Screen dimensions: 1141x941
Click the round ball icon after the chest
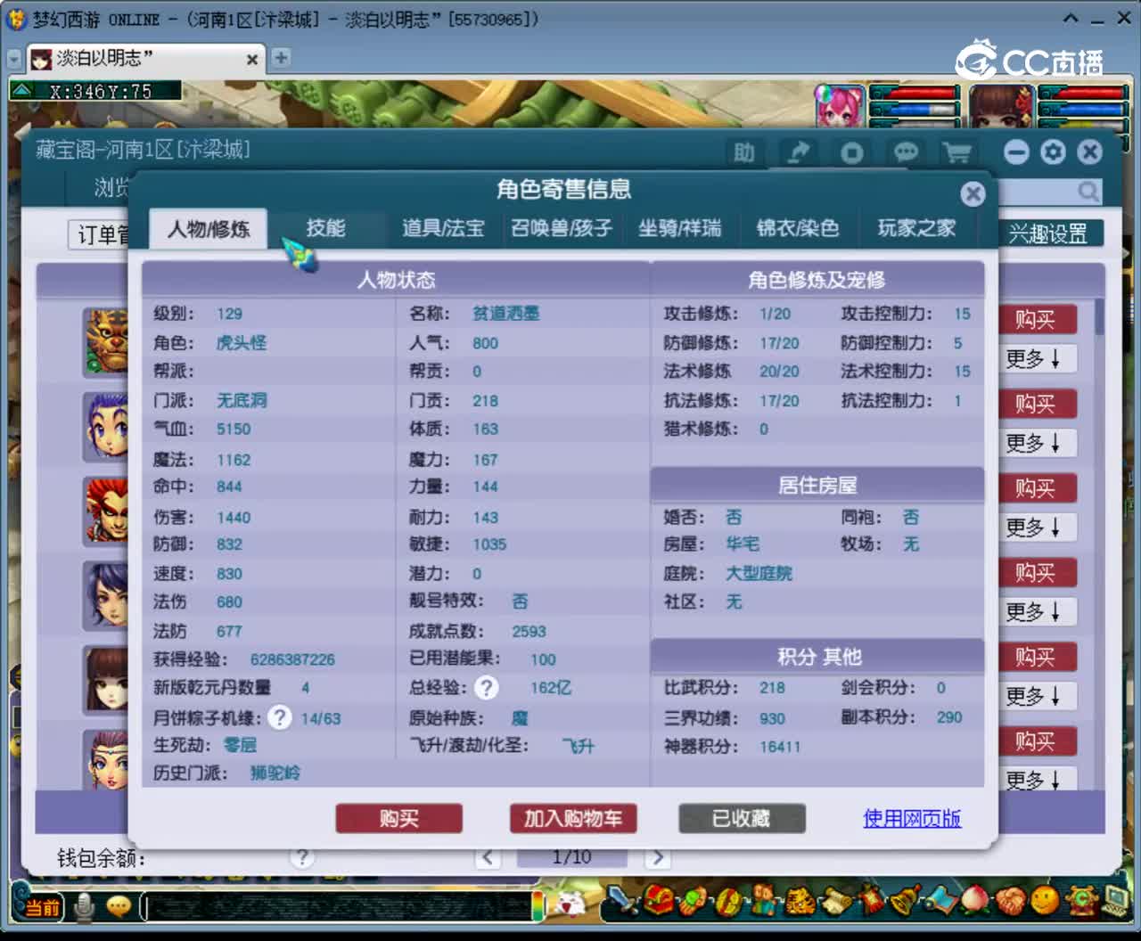[x=693, y=901]
